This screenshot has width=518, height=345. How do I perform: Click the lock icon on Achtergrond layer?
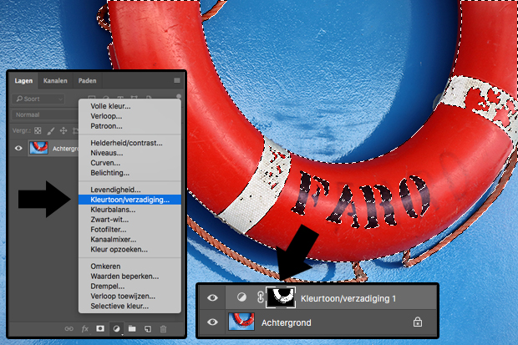coord(416,321)
